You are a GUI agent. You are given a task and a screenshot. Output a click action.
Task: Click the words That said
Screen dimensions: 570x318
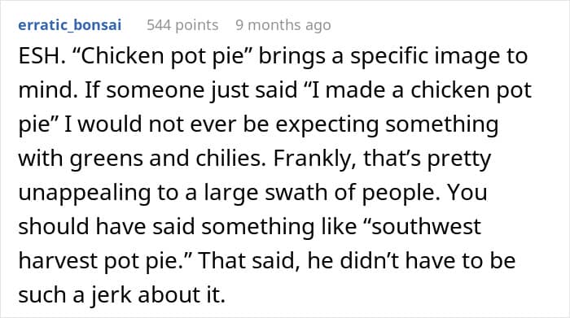249,260
